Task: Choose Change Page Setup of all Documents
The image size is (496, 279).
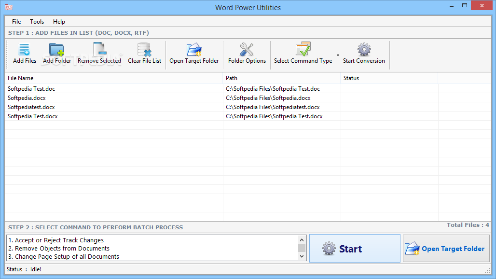Action: (64, 256)
